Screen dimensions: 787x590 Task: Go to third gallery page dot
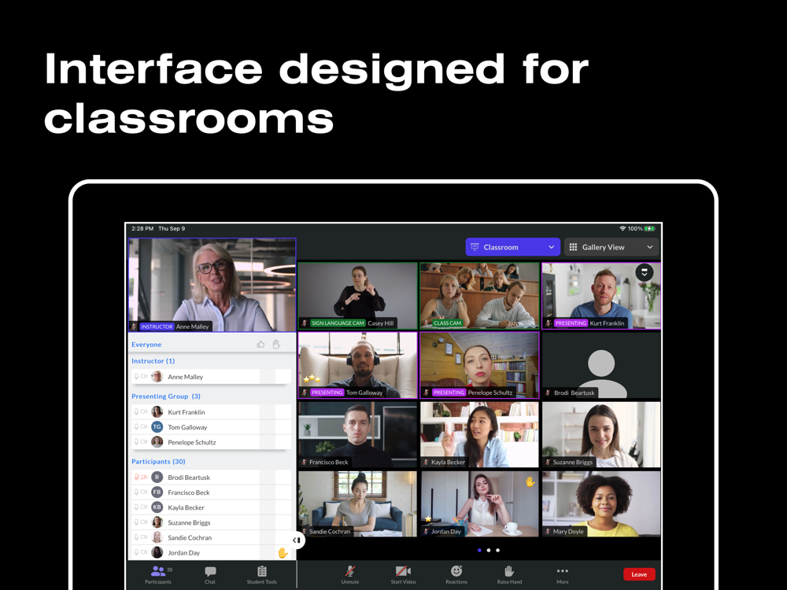497,551
